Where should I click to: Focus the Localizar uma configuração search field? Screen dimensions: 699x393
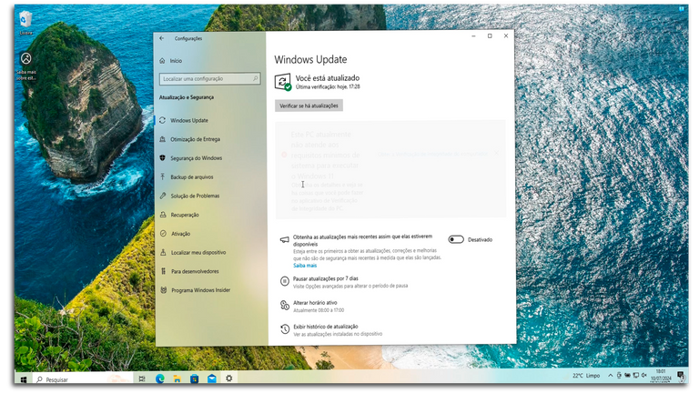pyautogui.click(x=209, y=78)
